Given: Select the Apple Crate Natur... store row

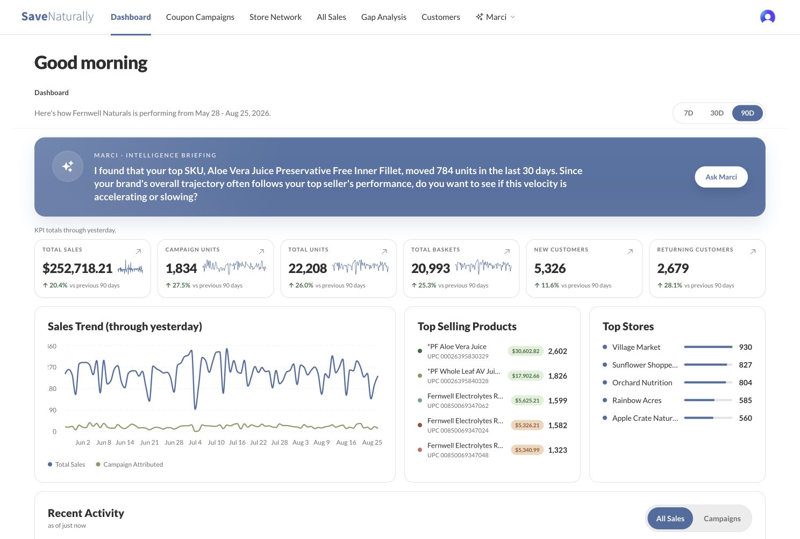Looking at the screenshot, I should coord(677,418).
